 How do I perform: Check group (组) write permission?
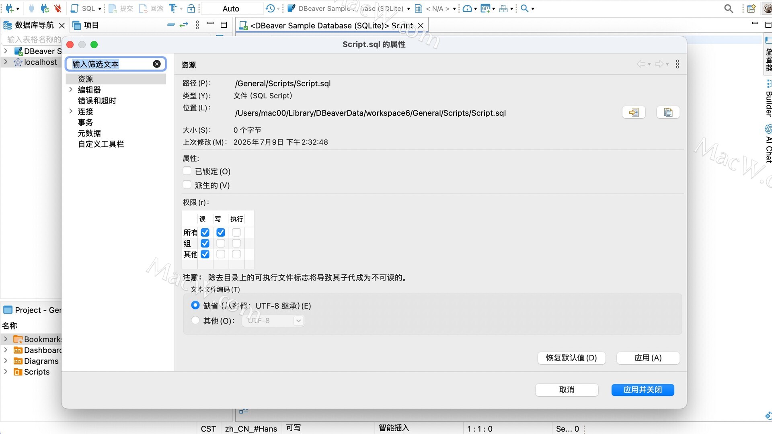221,244
